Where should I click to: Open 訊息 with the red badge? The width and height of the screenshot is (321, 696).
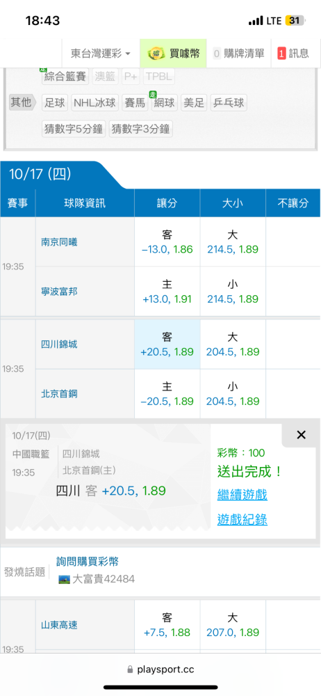click(293, 54)
